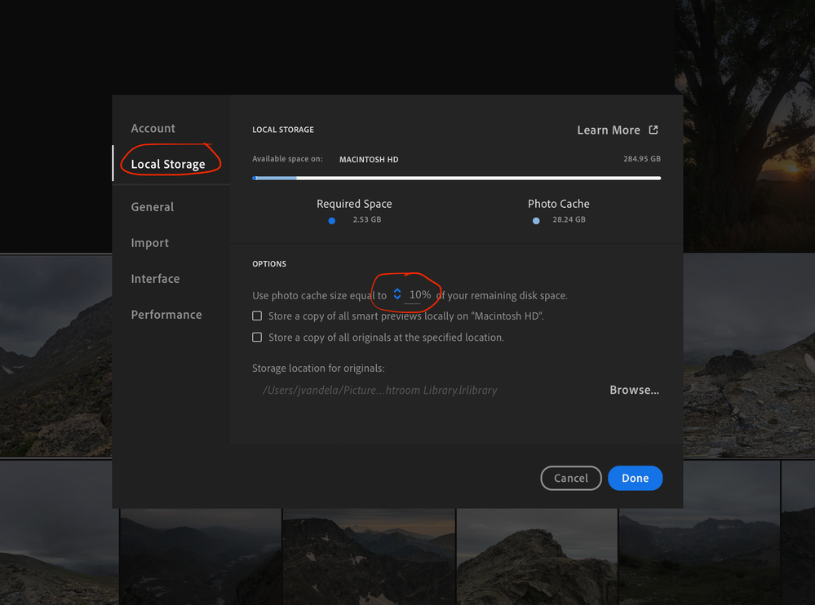This screenshot has height=605, width=815.
Task: Click the Required Space blue dot indicator
Action: pyautogui.click(x=331, y=221)
